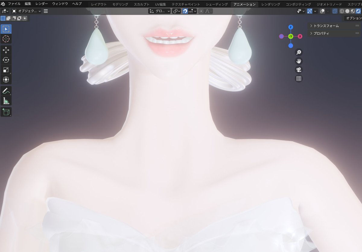Image resolution: width=362 pixels, height=252 pixels.
Task: Toggle X-ray mode
Action: 335,11
